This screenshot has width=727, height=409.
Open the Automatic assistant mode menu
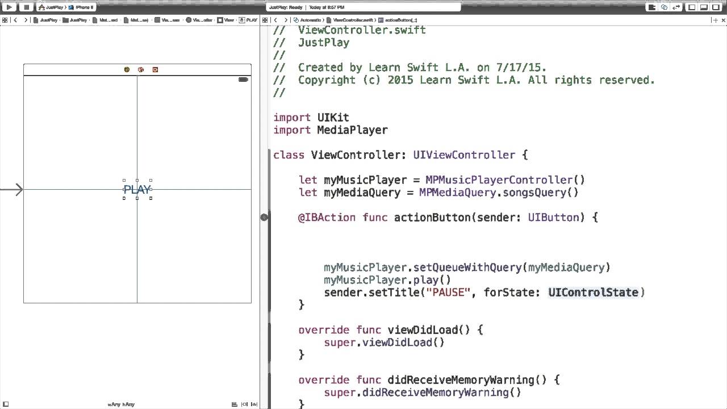click(x=310, y=20)
